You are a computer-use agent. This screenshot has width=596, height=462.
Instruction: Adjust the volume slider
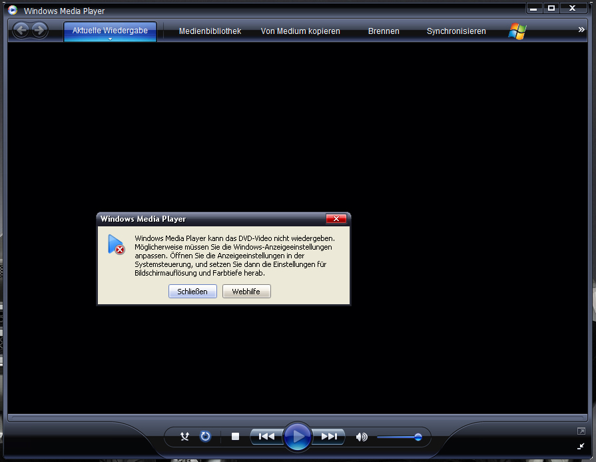coord(400,437)
